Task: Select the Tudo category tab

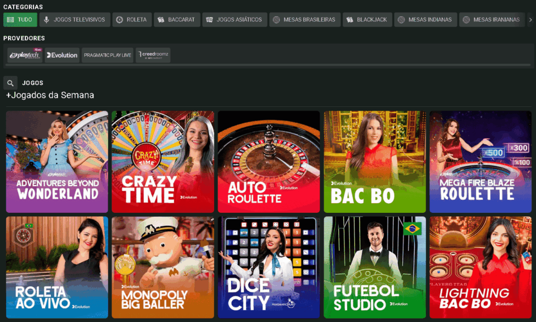Action: click(20, 20)
